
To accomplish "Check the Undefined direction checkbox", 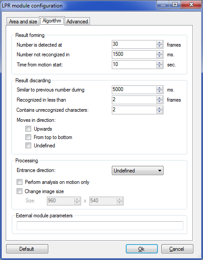I will [x=28, y=146].
